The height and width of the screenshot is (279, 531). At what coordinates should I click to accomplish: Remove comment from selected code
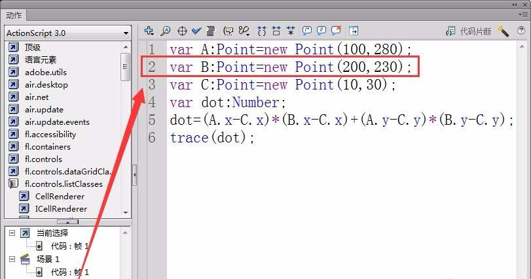click(x=336, y=31)
